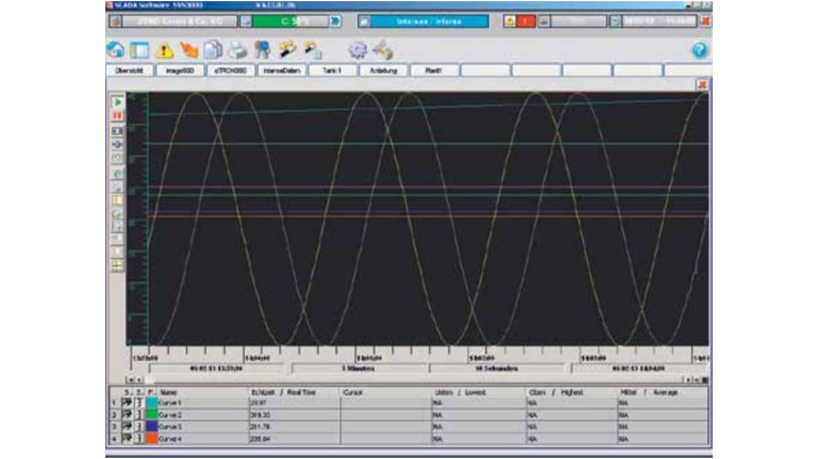Click the fourth tool in the chart sidebar
This screenshot has width=817, height=459.
click(x=117, y=144)
